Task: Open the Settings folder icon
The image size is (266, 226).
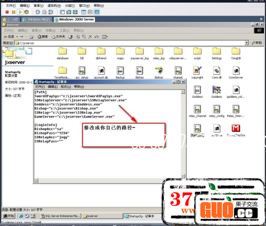Action: (217, 52)
